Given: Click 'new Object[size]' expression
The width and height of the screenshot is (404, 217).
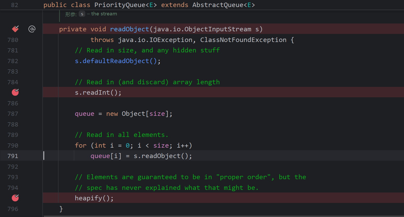Looking at the screenshot, I should click(137, 114).
